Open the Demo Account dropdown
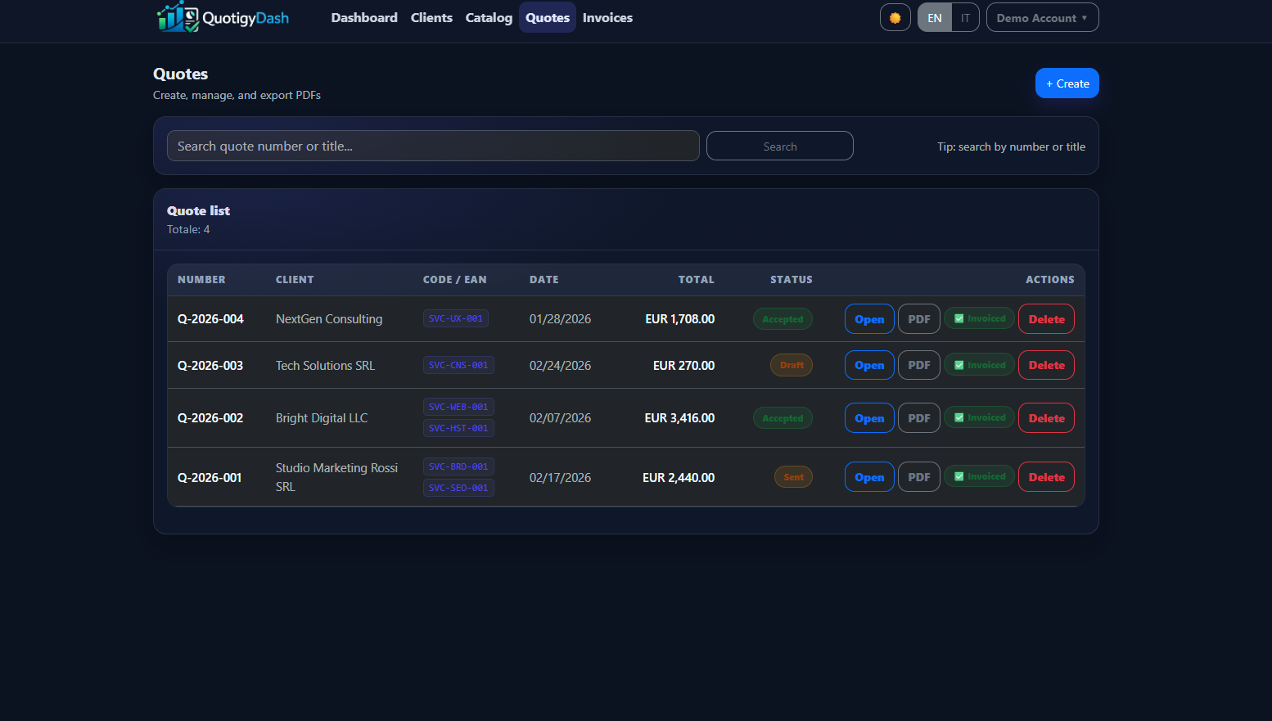Image resolution: width=1272 pixels, height=721 pixels. click(1042, 17)
